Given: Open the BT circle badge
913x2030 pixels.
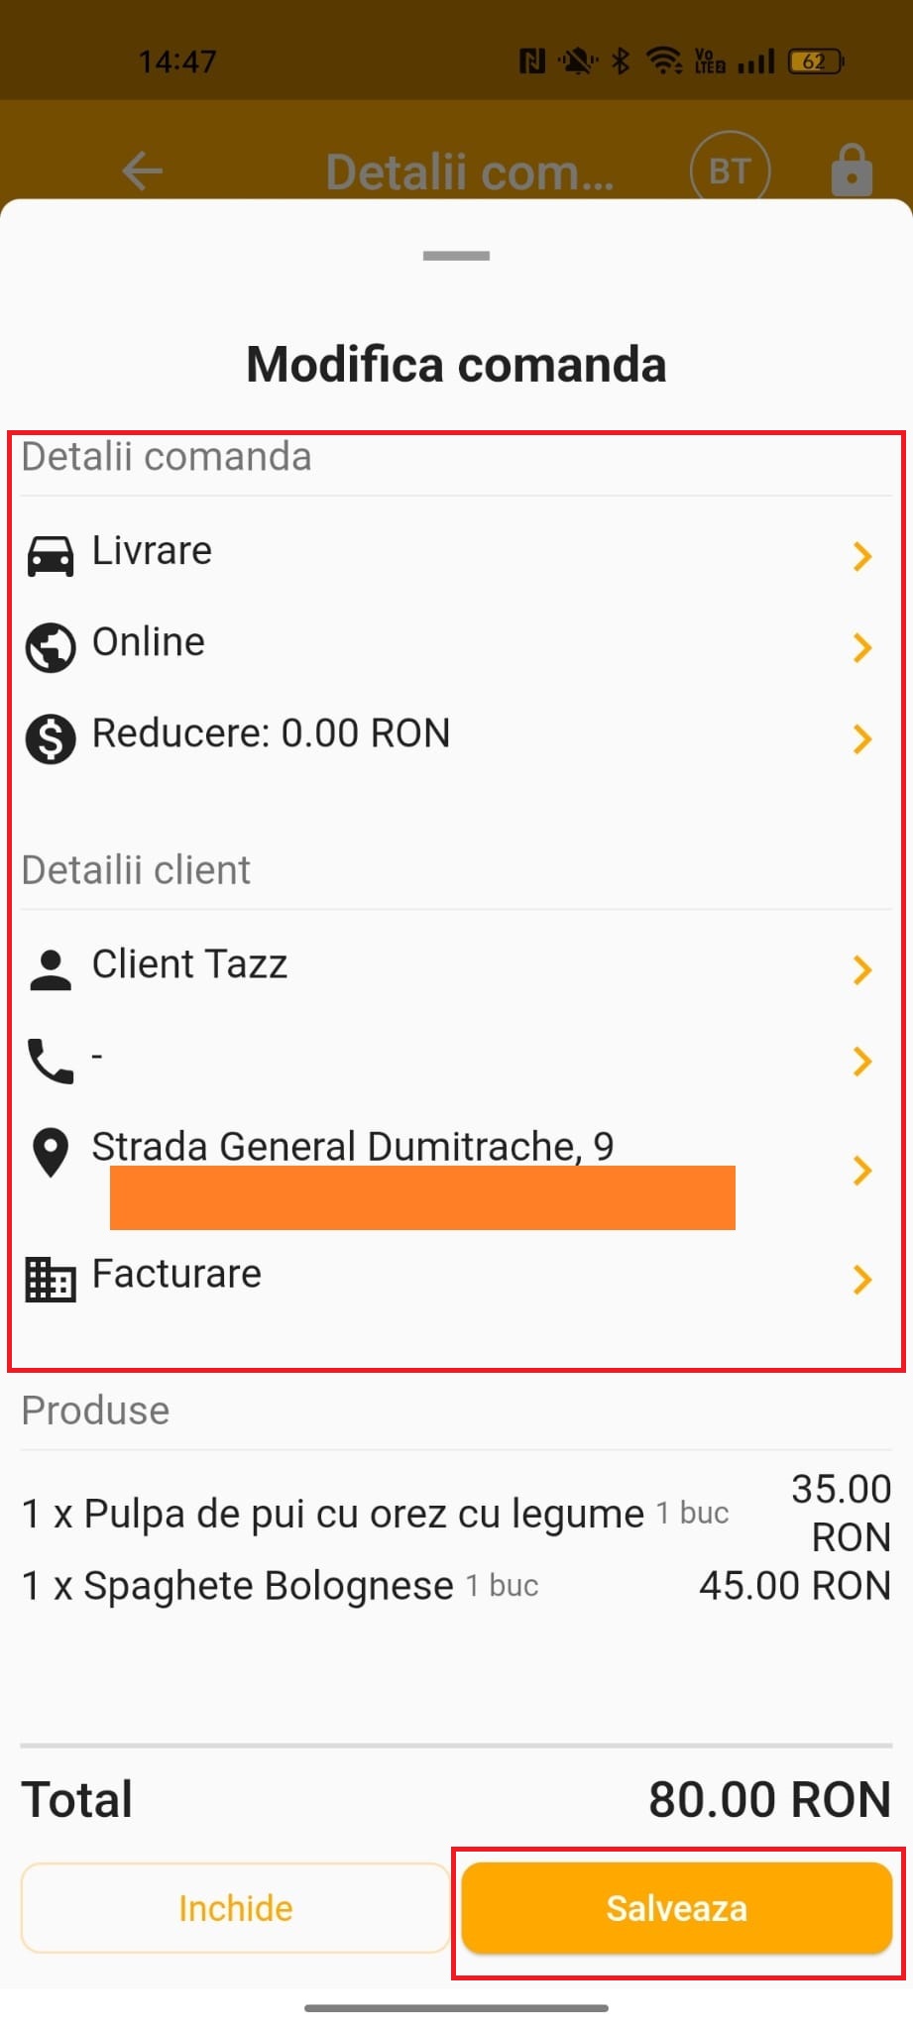Looking at the screenshot, I should (730, 170).
